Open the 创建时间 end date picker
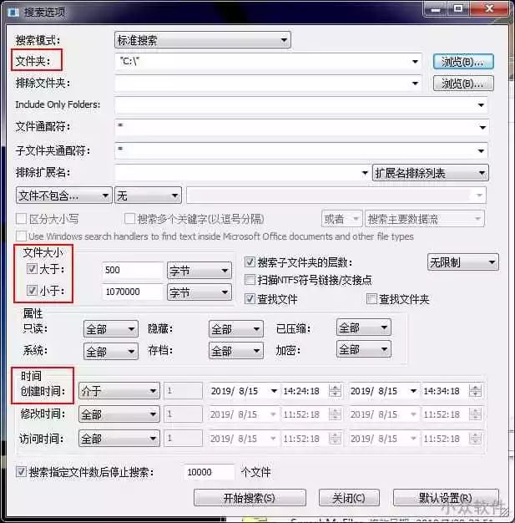This screenshot has height=523, width=515. click(413, 391)
